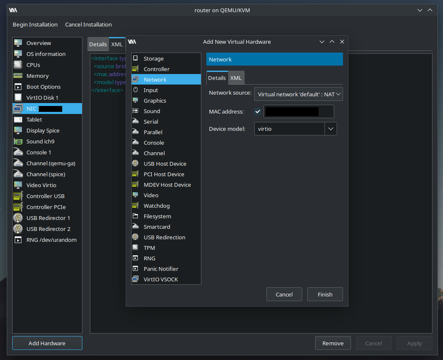443x360 pixels.
Task: Select VirtIO Disk 1 icon
Action: pos(18,98)
